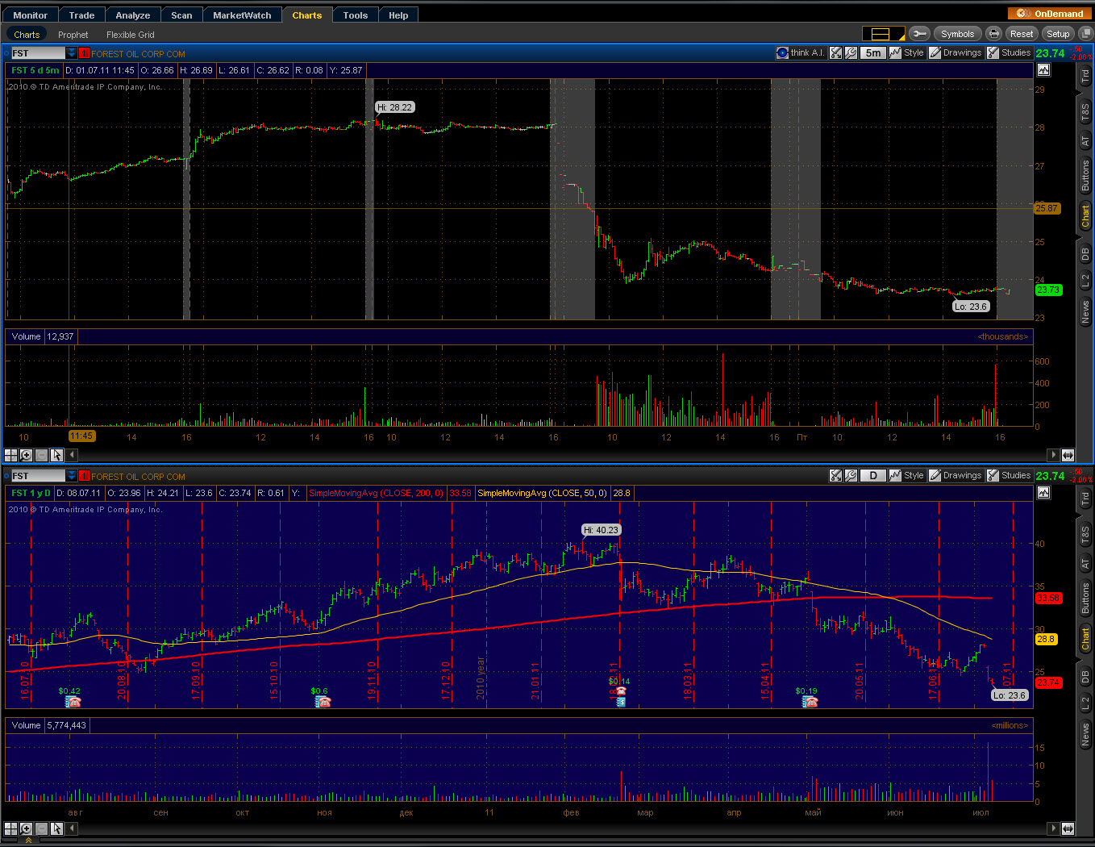
Task: Click top chart's right scroll arrow
Action: (x=1053, y=455)
